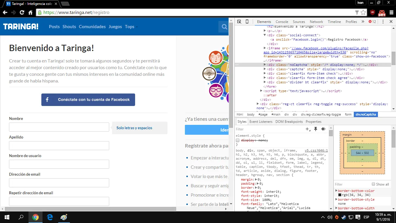The width and height of the screenshot is (396, 223).
Task: Click the Nombre de usuario input field
Action: point(59,164)
